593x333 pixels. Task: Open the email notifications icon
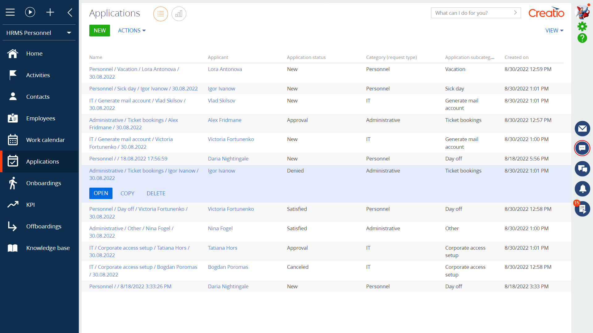tap(582, 129)
